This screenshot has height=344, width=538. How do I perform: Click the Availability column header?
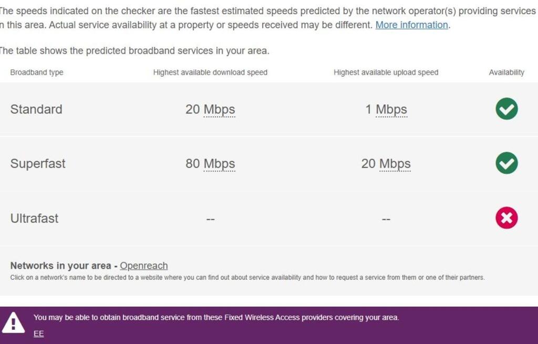(x=506, y=72)
